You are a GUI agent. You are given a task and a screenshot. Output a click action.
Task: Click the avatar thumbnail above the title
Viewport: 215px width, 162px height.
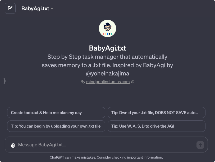coord(107,28)
